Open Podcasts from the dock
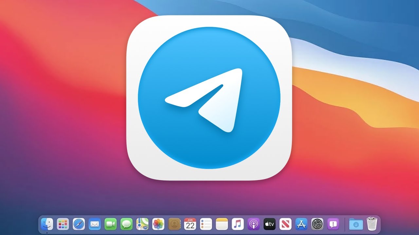 click(254, 224)
